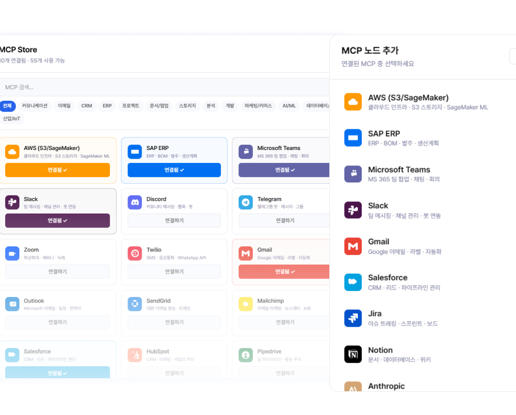Filter by 프로젝트 category

pyautogui.click(x=131, y=105)
